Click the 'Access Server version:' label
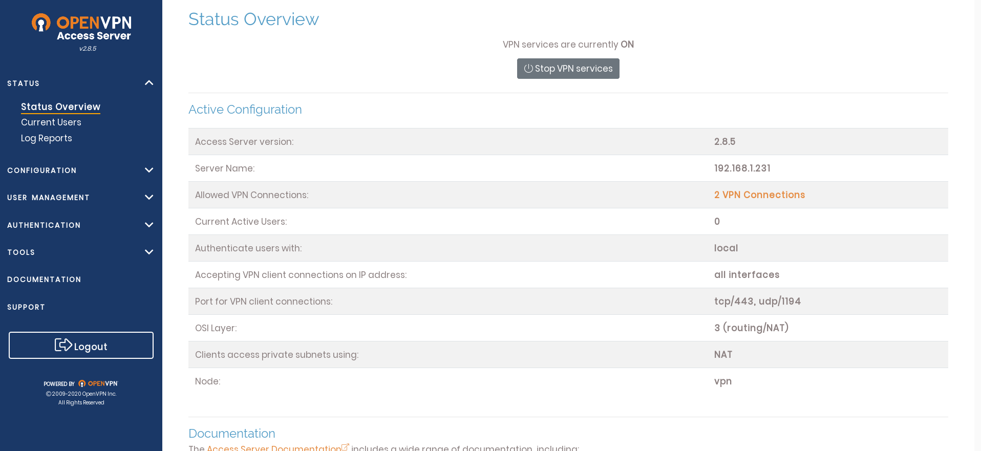981x451 pixels. click(x=244, y=142)
